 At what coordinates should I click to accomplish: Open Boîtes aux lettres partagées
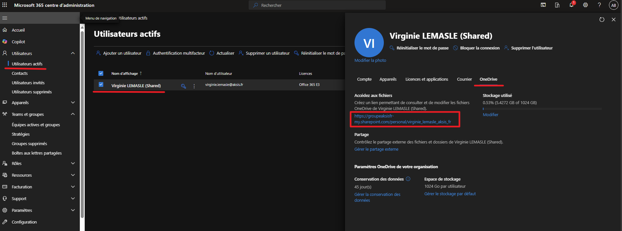tap(36, 153)
